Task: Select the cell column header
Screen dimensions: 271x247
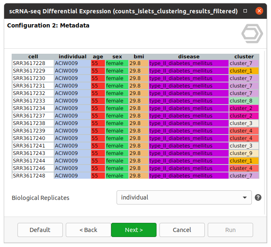Action: click(33, 57)
